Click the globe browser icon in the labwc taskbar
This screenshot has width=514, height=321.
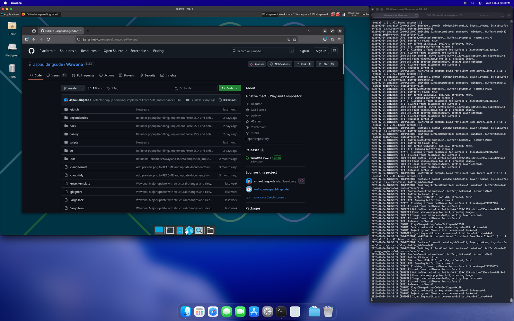(x=190, y=230)
